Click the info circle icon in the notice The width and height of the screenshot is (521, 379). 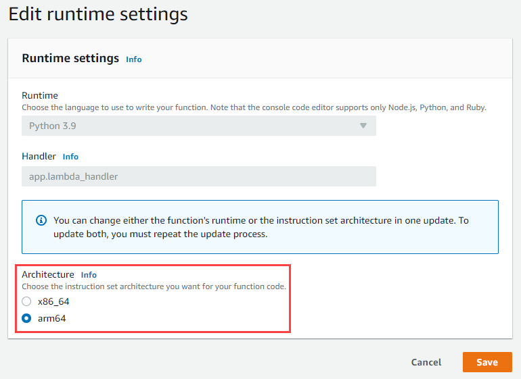(x=41, y=220)
